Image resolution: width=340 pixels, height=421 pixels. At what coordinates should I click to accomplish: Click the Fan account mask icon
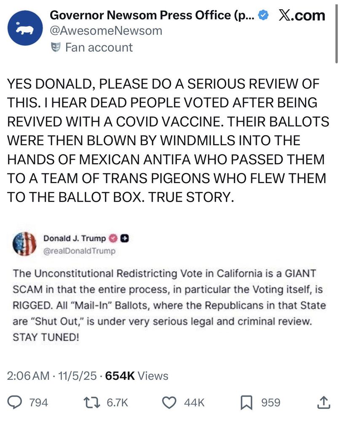[57, 47]
